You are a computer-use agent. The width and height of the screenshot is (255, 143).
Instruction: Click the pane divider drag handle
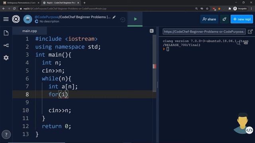[x=157, y=85]
